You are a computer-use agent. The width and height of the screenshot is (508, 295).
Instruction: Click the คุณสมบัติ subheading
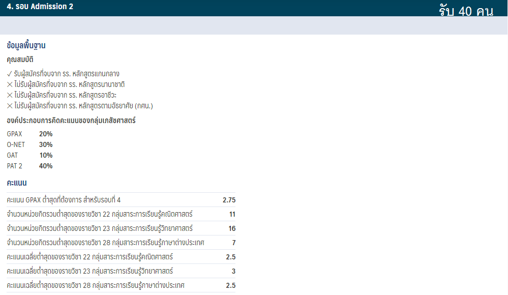20,60
